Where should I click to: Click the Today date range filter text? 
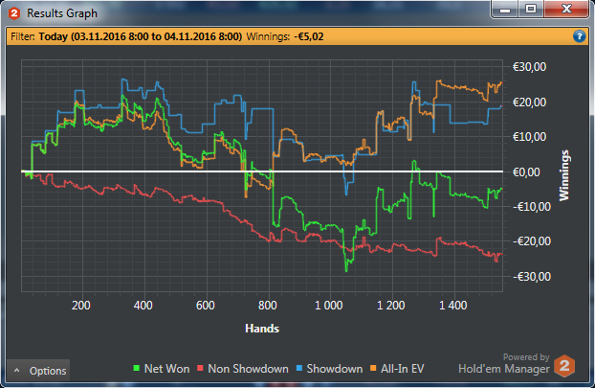pos(141,36)
